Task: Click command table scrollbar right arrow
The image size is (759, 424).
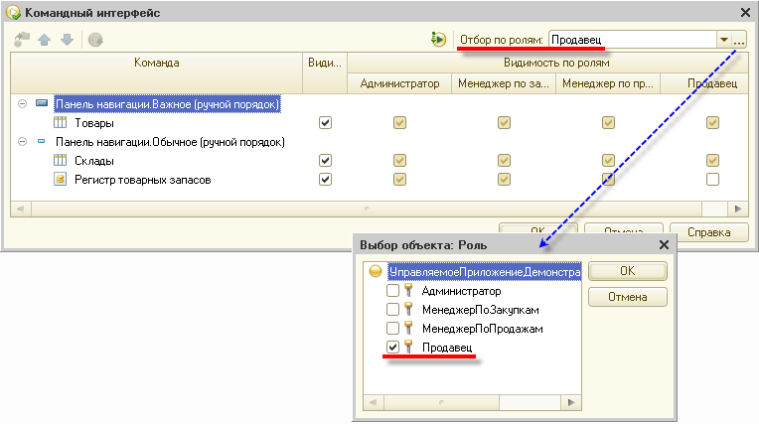Action: [x=738, y=209]
